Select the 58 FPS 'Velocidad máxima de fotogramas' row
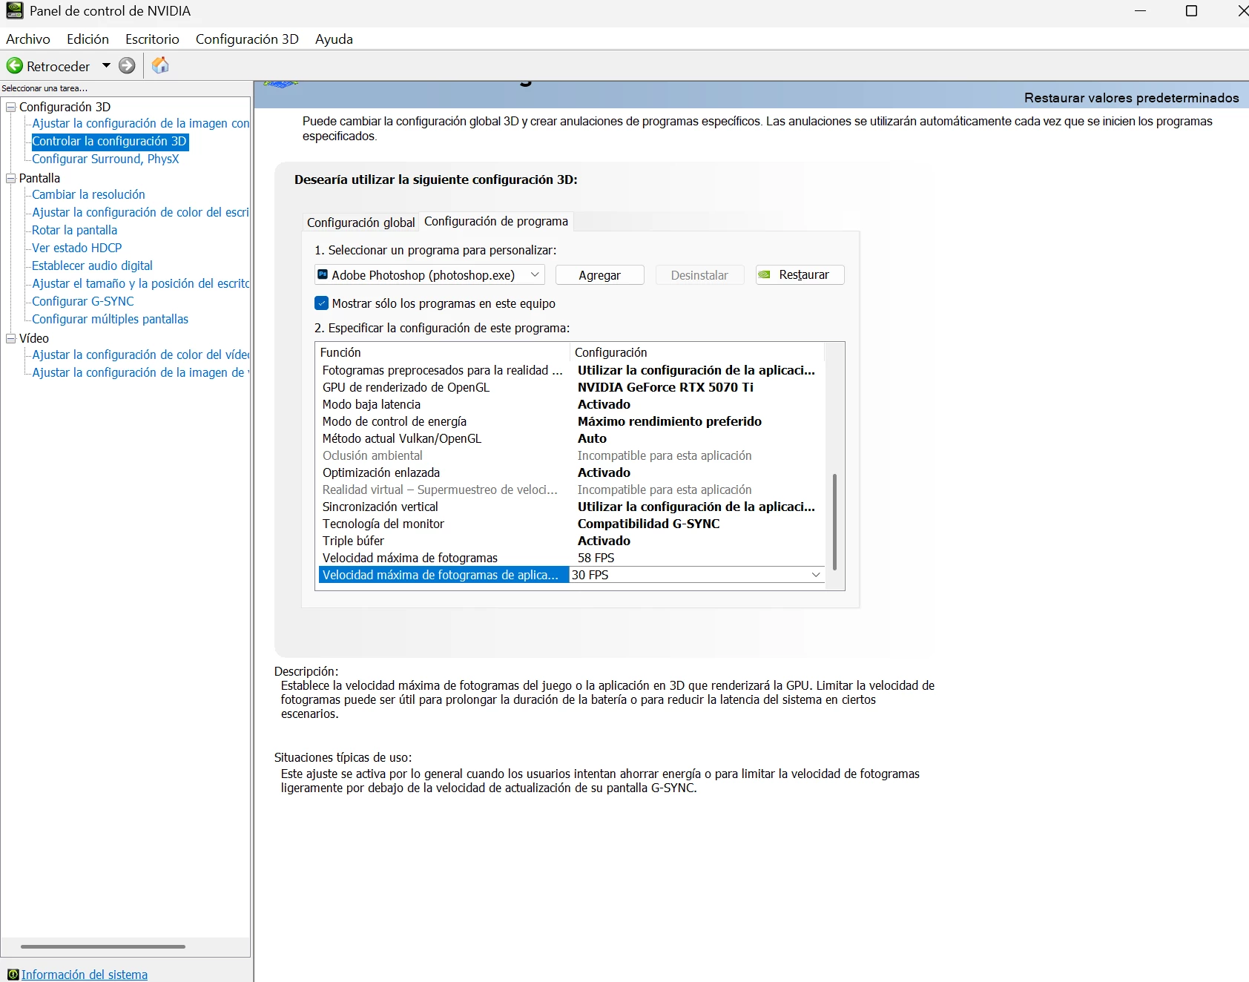This screenshot has width=1249, height=982. 571,558
